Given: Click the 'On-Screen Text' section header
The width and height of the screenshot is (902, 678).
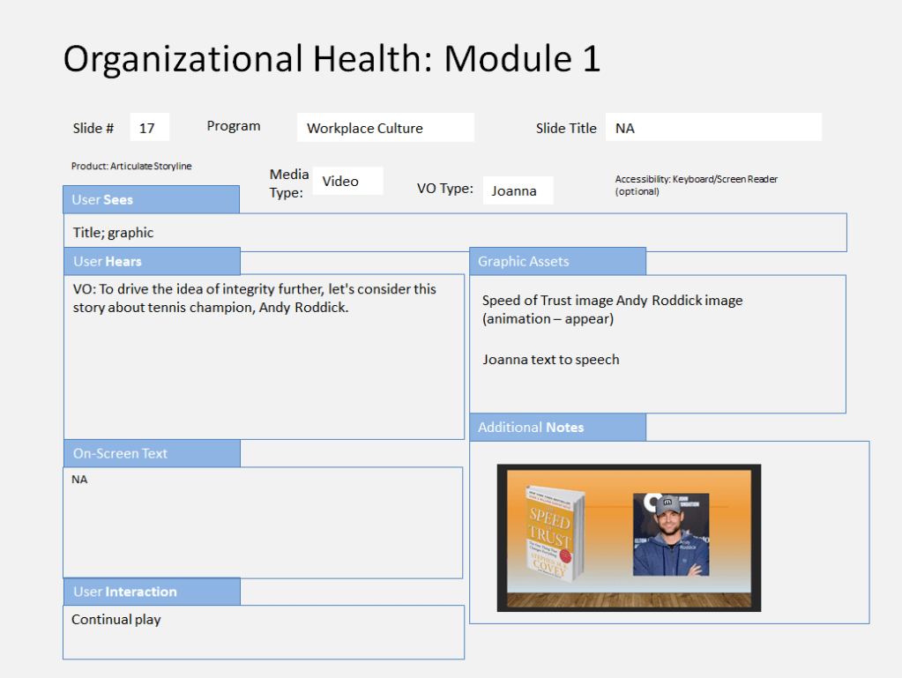Looking at the screenshot, I should point(152,453).
